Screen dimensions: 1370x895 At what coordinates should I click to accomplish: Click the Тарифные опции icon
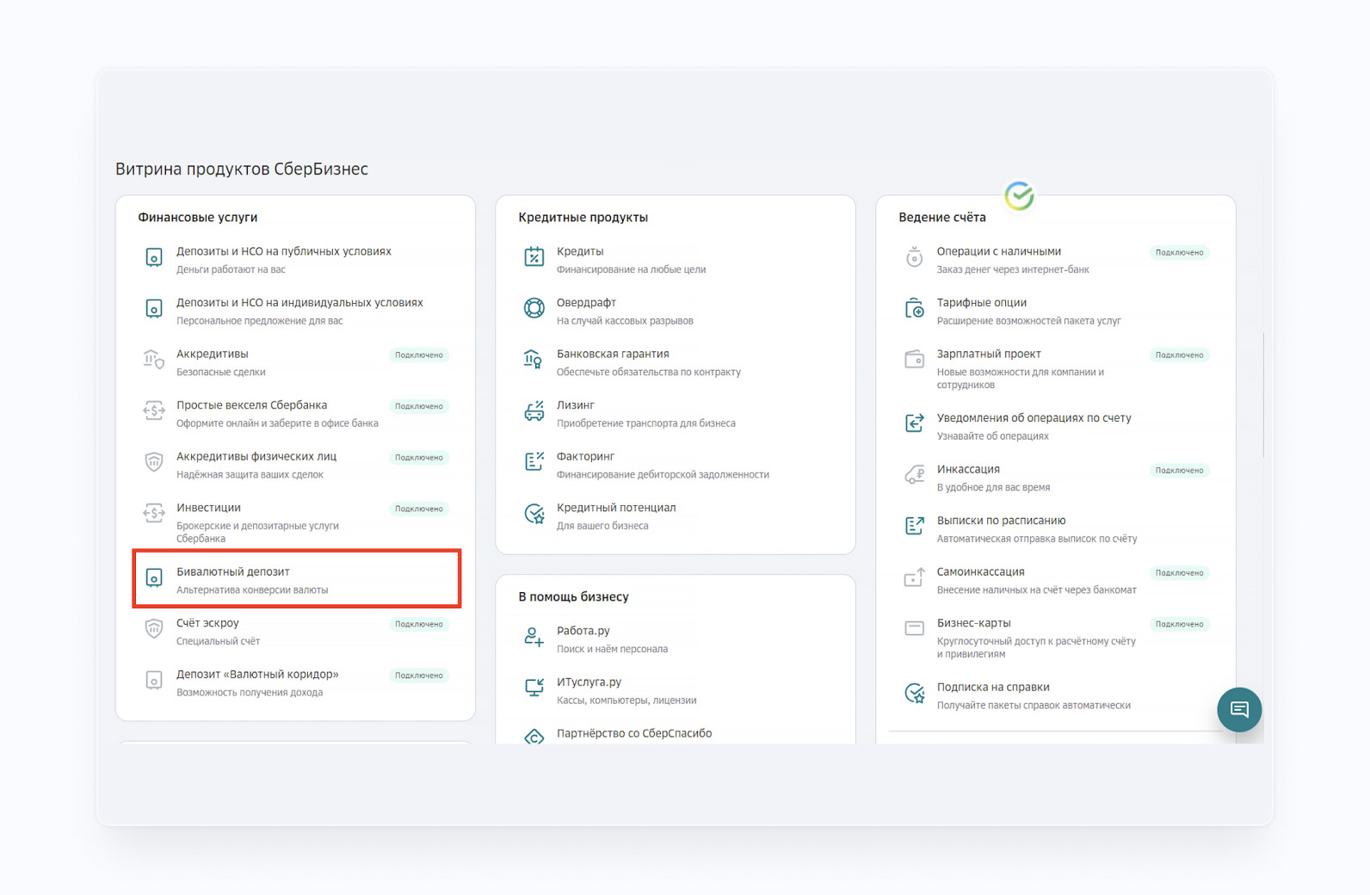coord(915,308)
